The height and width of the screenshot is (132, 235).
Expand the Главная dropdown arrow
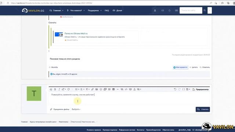pos(63,11)
